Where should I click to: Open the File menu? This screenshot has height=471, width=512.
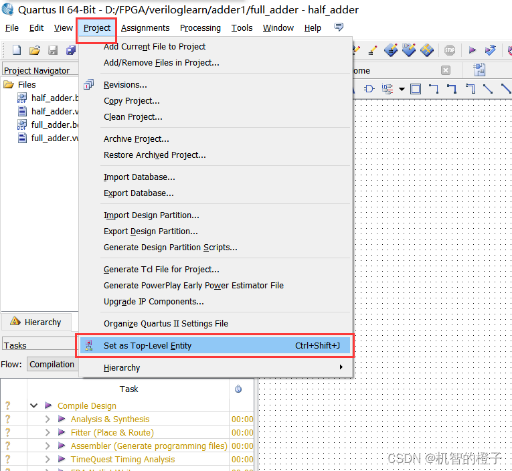(x=12, y=28)
